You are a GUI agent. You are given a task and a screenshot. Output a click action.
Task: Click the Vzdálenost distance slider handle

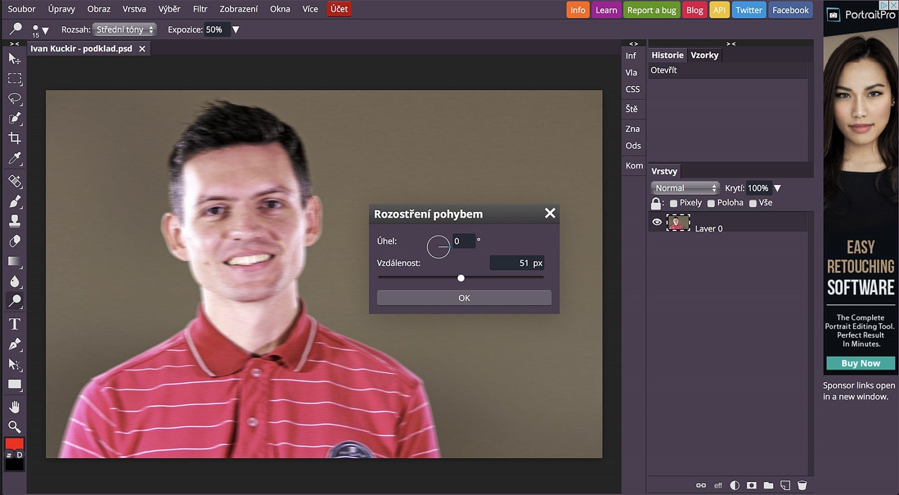461,278
